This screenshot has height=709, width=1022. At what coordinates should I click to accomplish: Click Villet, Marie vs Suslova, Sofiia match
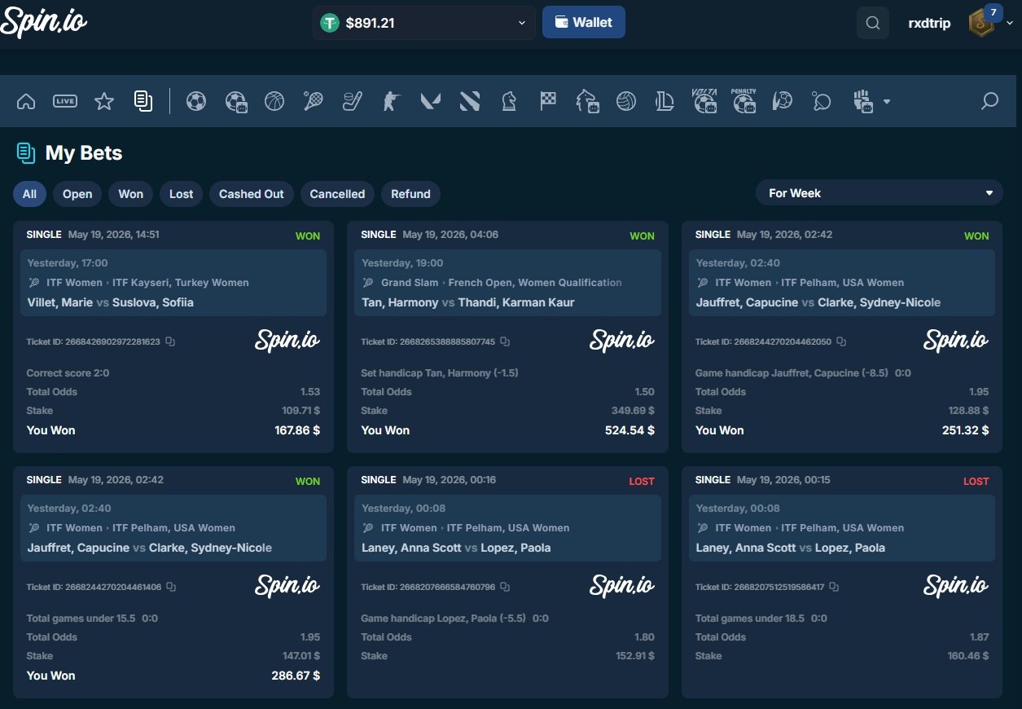[x=110, y=302]
